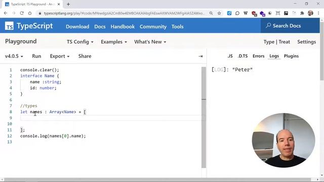Open the Download nav link
This screenshot has height=182, width=324.
coord(77,27)
